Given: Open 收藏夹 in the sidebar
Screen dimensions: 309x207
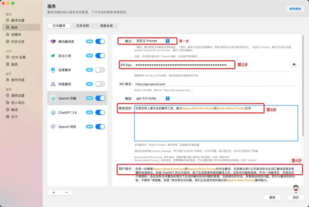Looking at the screenshot, I should point(21,35).
